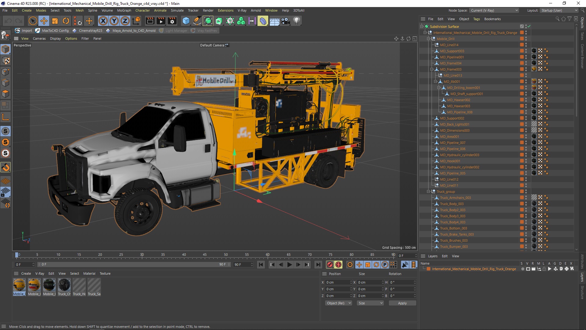Play the animation forward
The height and width of the screenshot is (330, 586).
[x=289, y=265]
